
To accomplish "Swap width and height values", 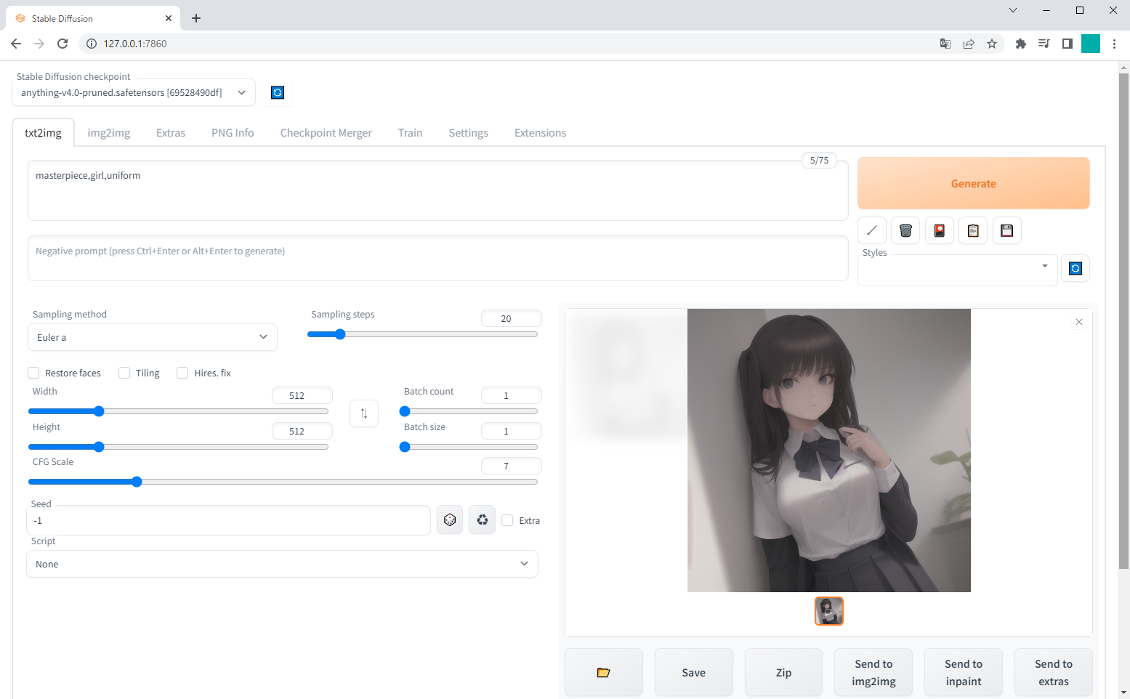I will [x=364, y=413].
